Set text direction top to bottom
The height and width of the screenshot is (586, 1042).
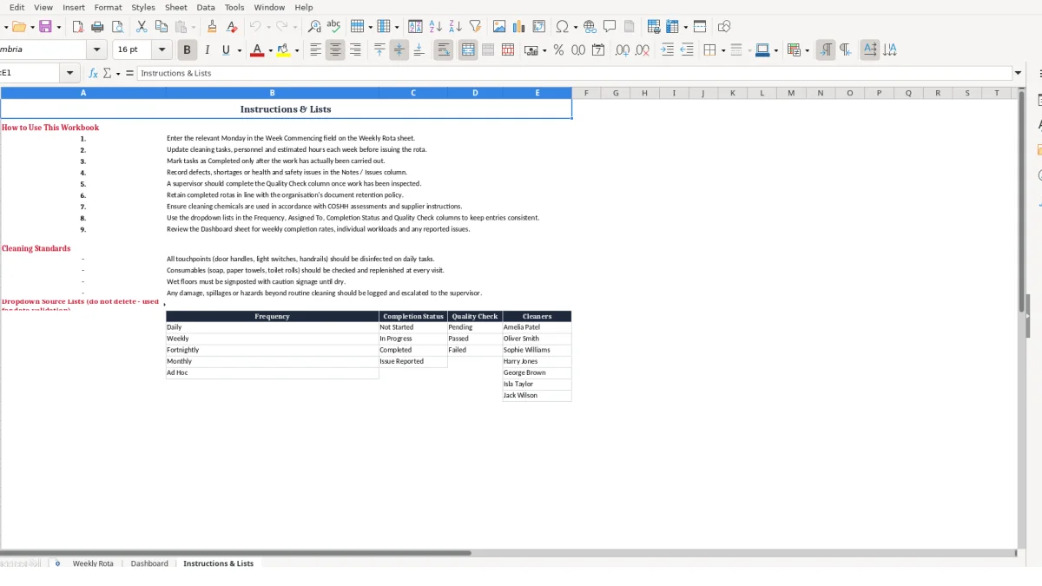tap(890, 50)
